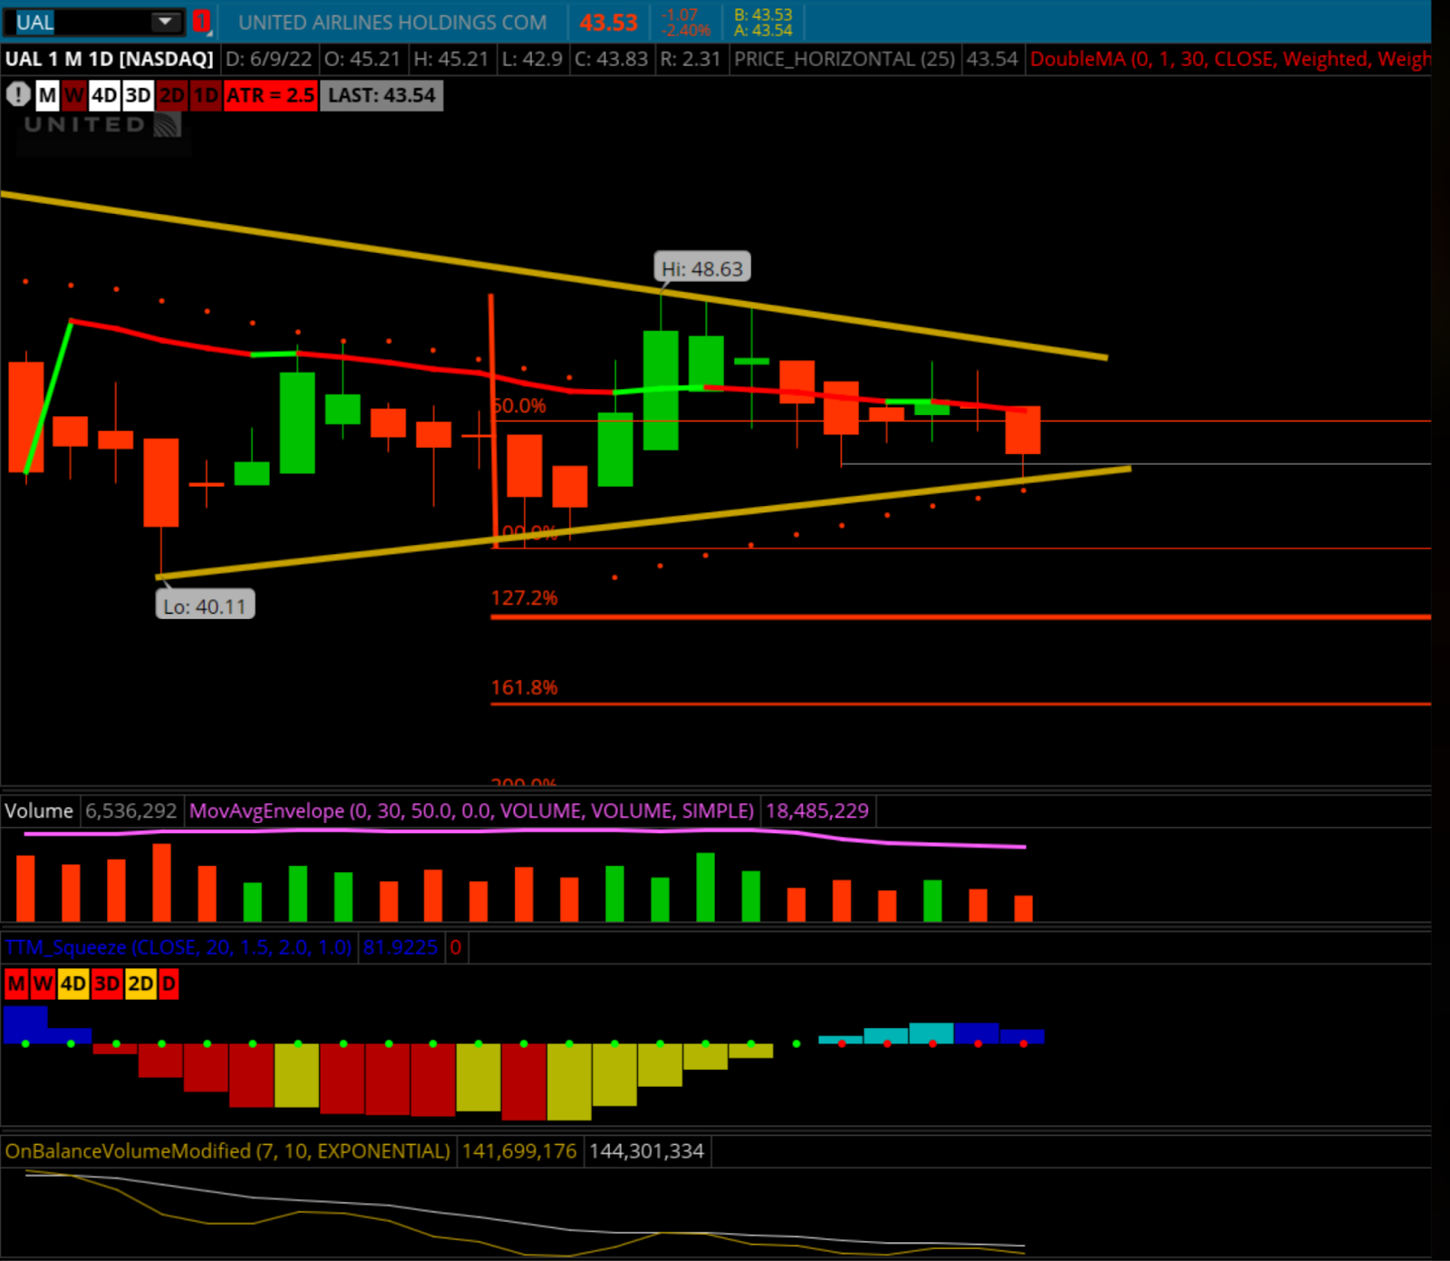Click the bid price B: 43.53
Screen dimensions: 1450x1261
click(x=763, y=15)
